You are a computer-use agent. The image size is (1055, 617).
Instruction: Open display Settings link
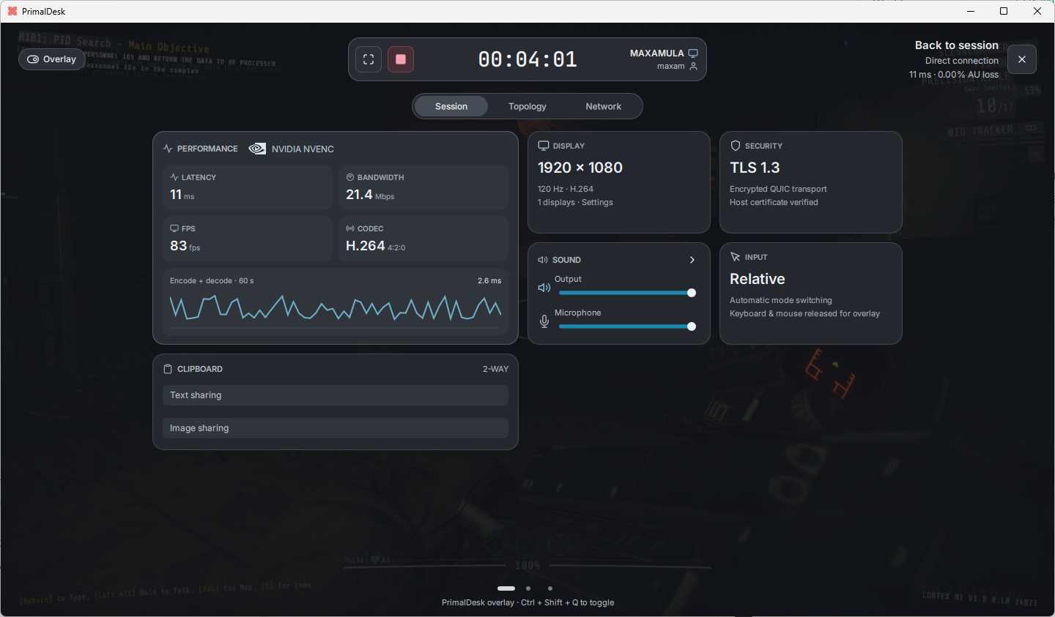pyautogui.click(x=597, y=203)
